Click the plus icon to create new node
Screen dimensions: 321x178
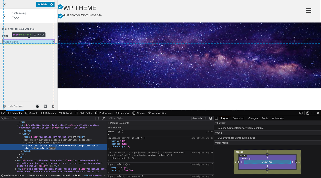[x=98, y=118]
